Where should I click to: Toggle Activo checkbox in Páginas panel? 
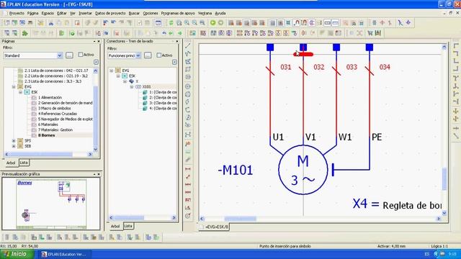point(80,55)
